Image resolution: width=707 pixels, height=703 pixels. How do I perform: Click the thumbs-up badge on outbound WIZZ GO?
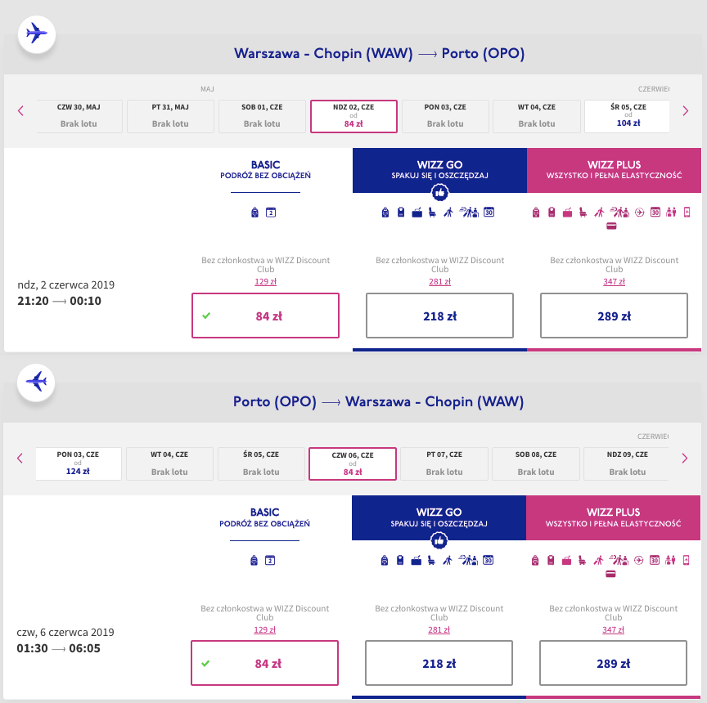pos(439,193)
